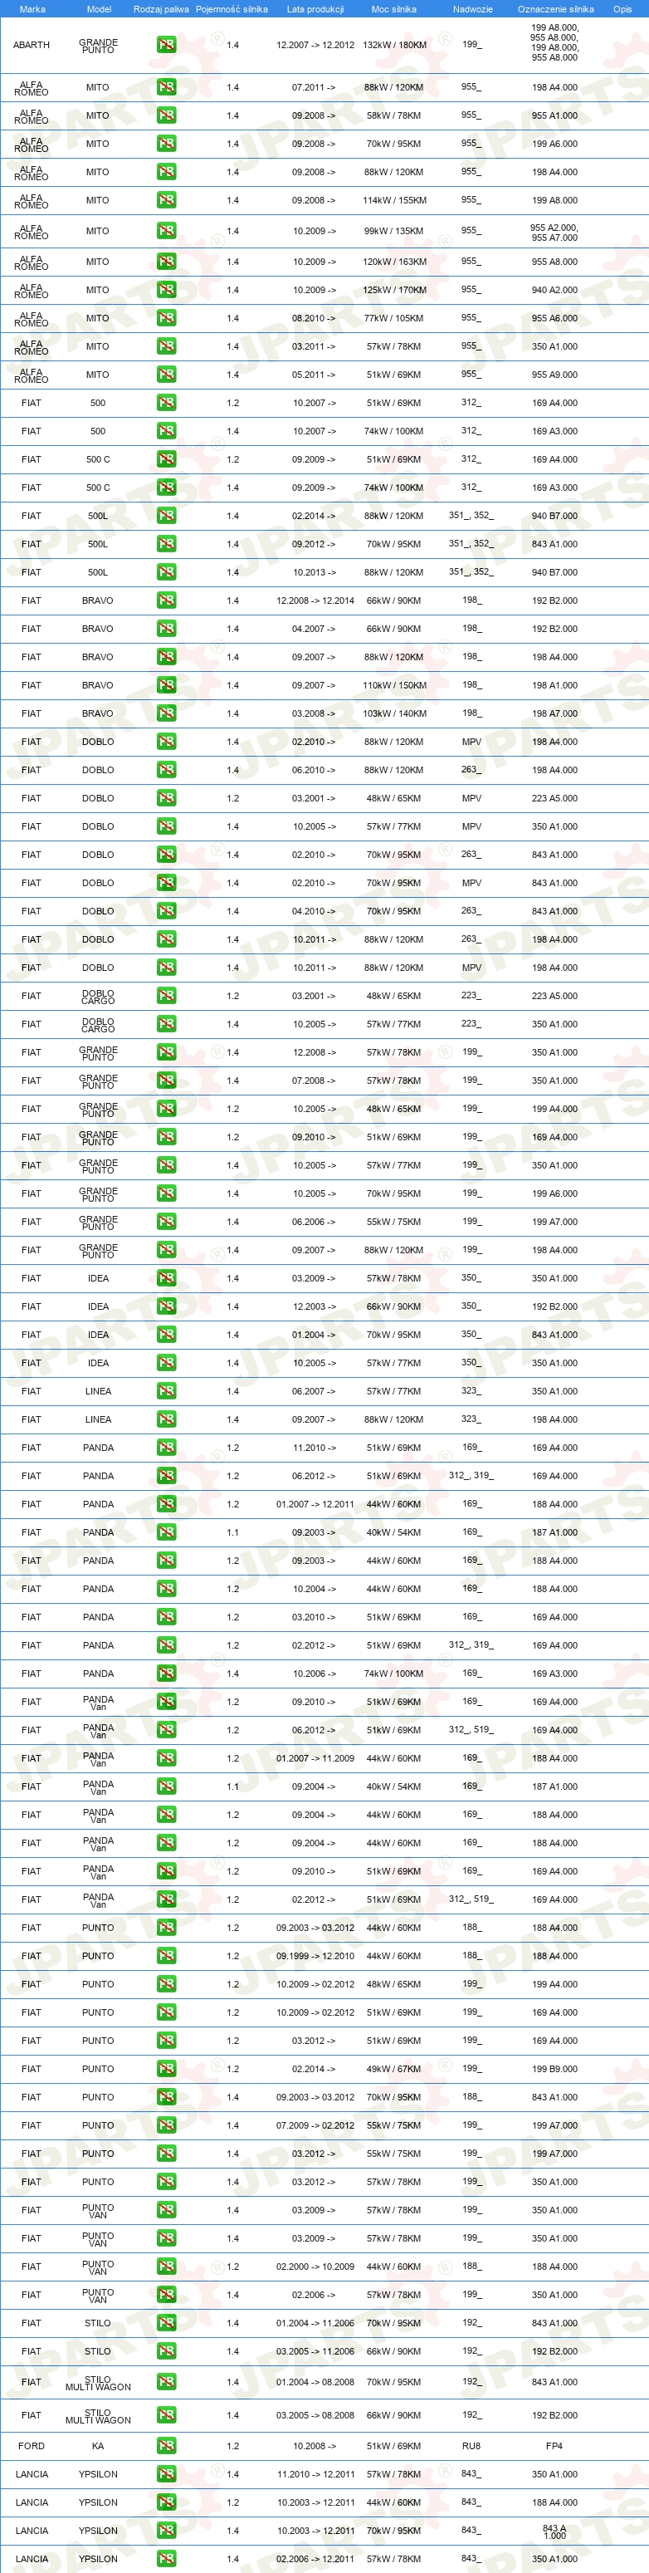Click the fuel icon for Fiat Bravo 110kW / 150KM
The width and height of the screenshot is (649, 2573).
(166, 685)
